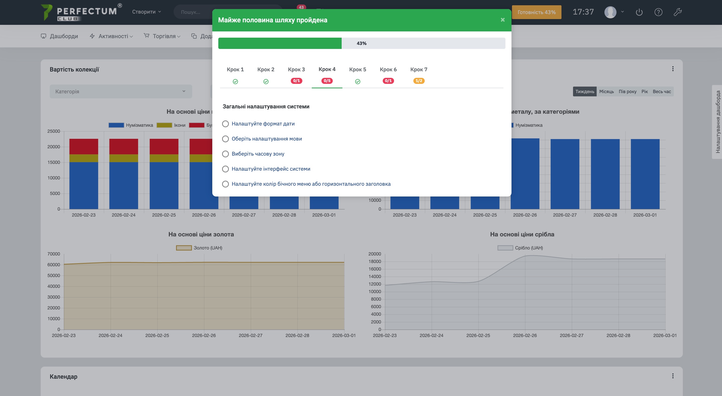The width and height of the screenshot is (722, 396).
Task: Click the Perfectum Club logo
Action: coord(81,12)
